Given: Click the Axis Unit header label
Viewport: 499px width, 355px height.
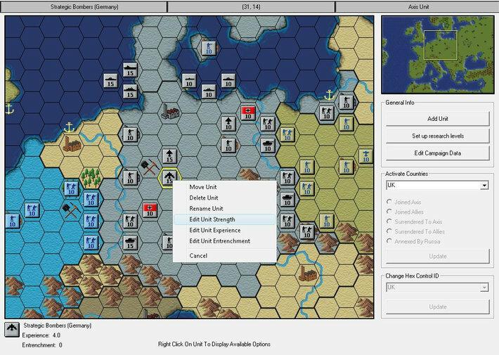Looking at the screenshot, I should click(x=418, y=7).
